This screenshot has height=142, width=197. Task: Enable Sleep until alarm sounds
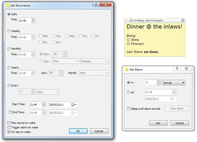click(129, 108)
